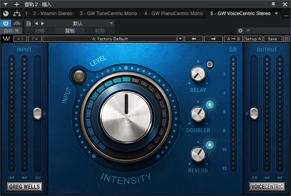The height and width of the screenshot is (196, 291).
Task: Switch to 2 - Vitamin Stereo tab
Action: [53, 13]
